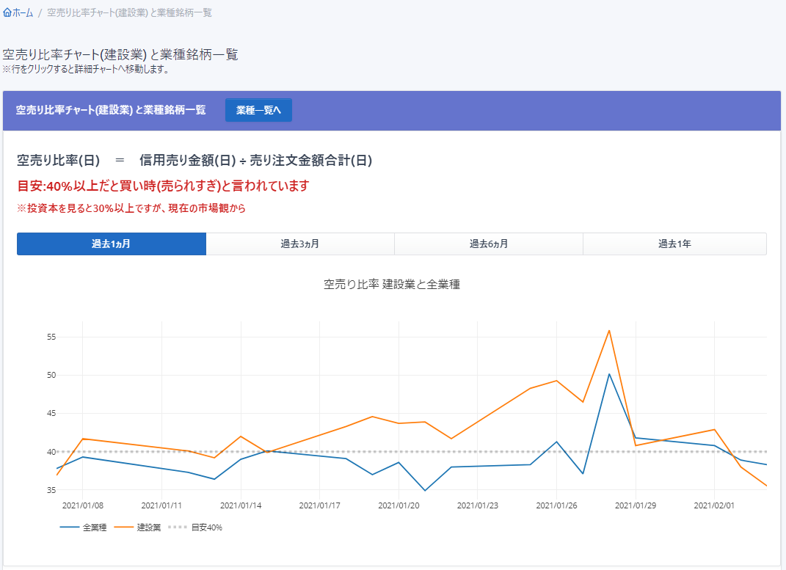Toggle the 全業種 legend label
This screenshot has height=570, width=786.
click(x=95, y=527)
